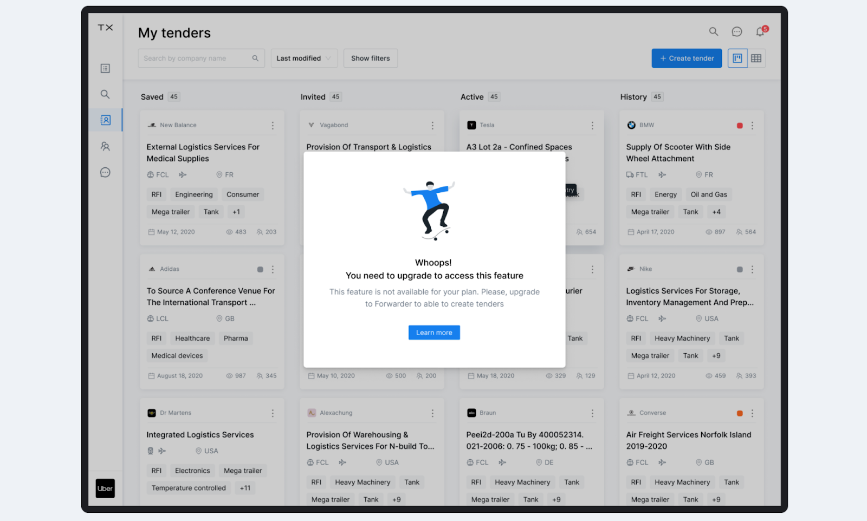The width and height of the screenshot is (867, 521).
Task: Expand the +11 tags on Dr Martens card
Action: (245, 488)
